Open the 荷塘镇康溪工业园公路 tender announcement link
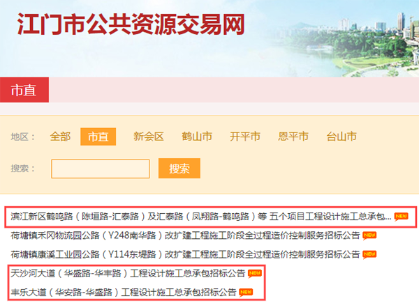419x303 pixels. click(x=185, y=254)
